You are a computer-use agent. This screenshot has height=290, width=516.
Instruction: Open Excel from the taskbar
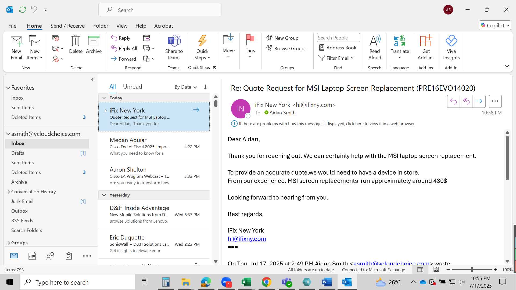(246, 282)
